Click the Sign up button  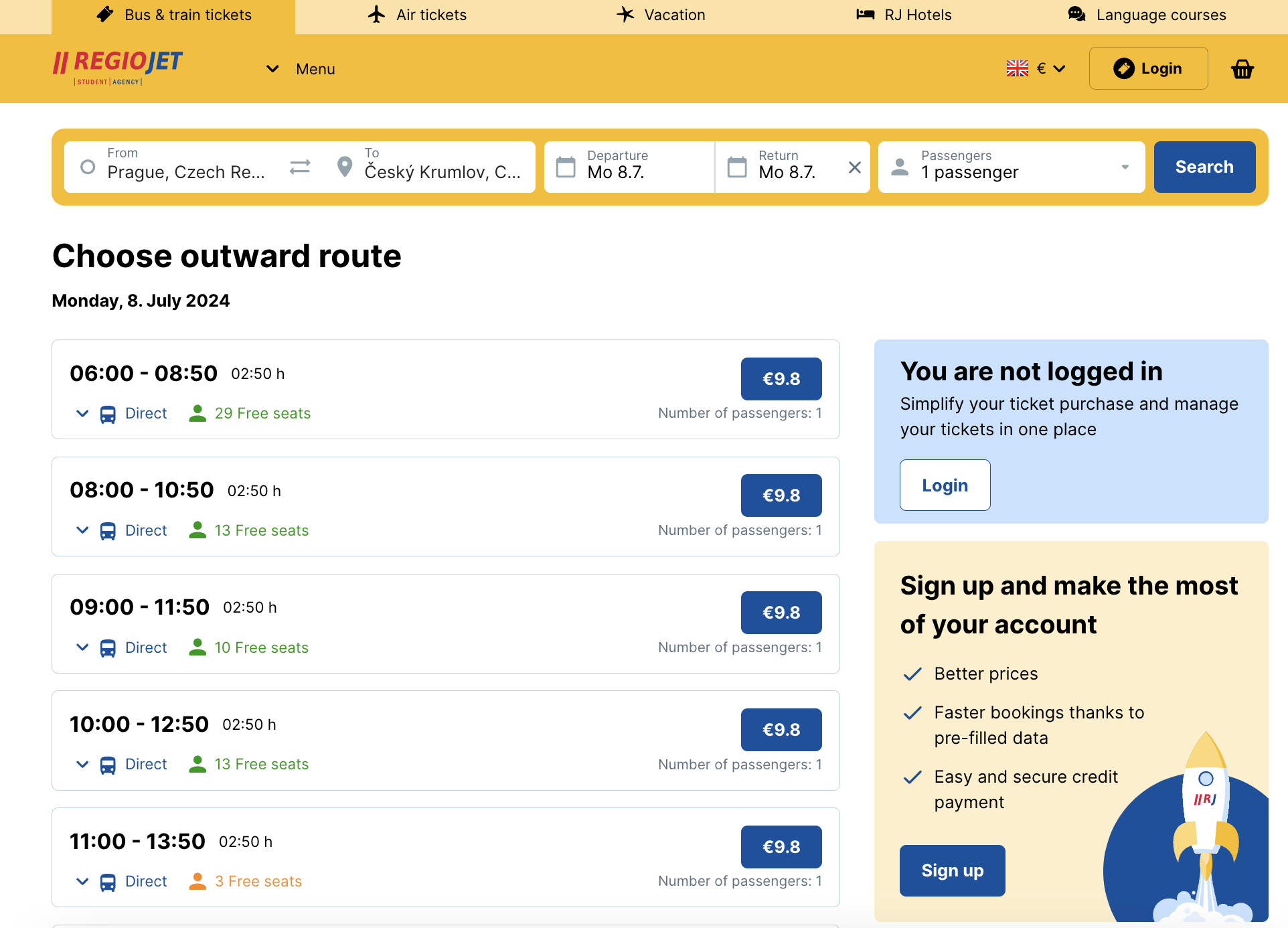click(952, 870)
